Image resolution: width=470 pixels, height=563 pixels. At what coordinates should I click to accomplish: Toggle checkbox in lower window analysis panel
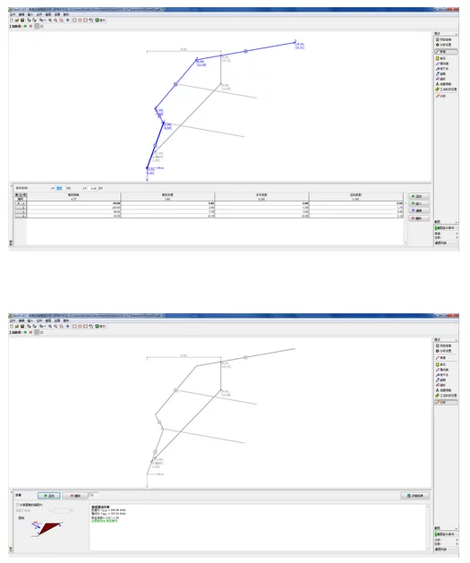[18, 505]
